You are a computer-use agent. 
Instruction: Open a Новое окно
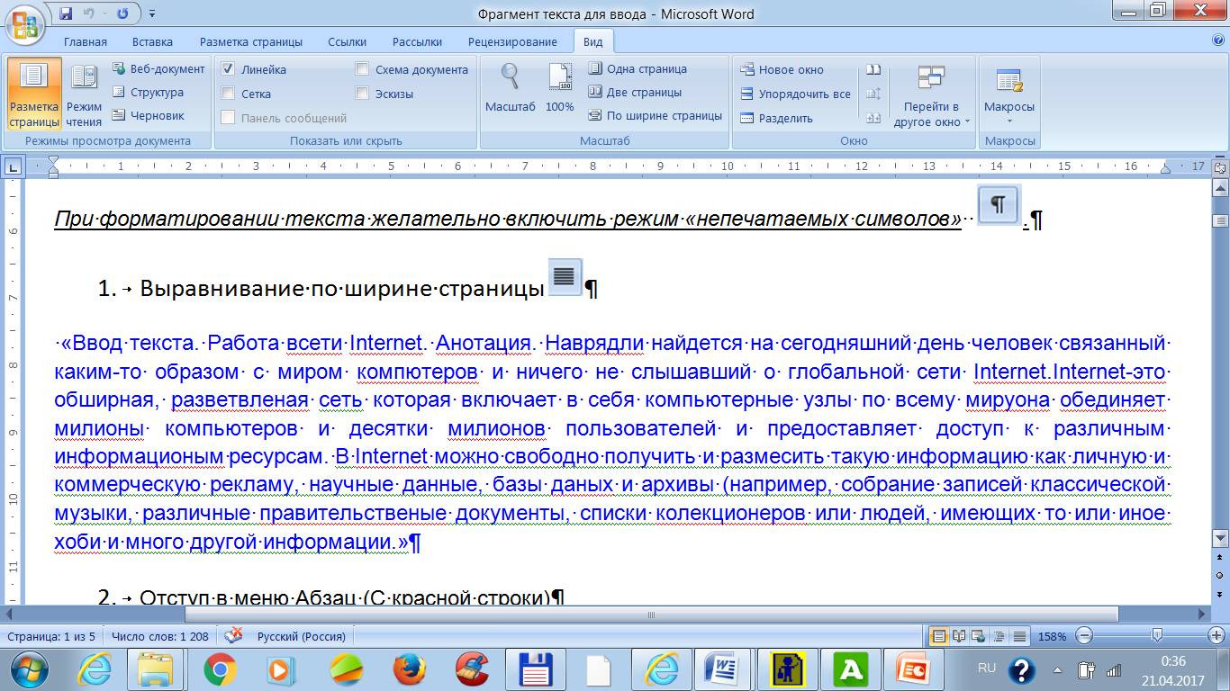click(782, 69)
